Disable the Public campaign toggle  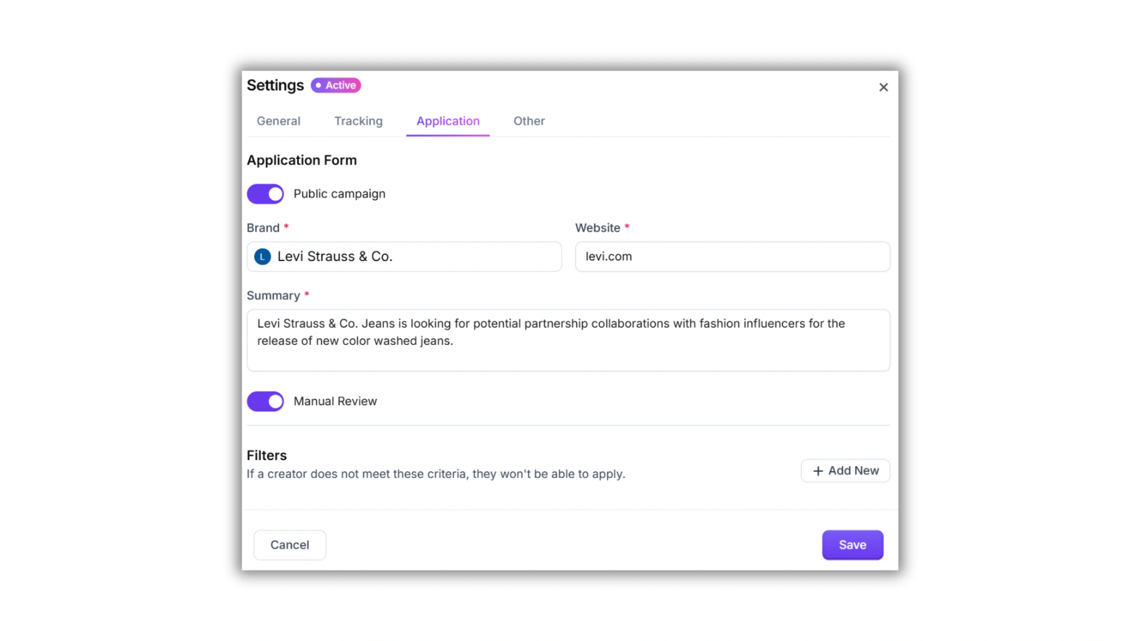click(265, 194)
